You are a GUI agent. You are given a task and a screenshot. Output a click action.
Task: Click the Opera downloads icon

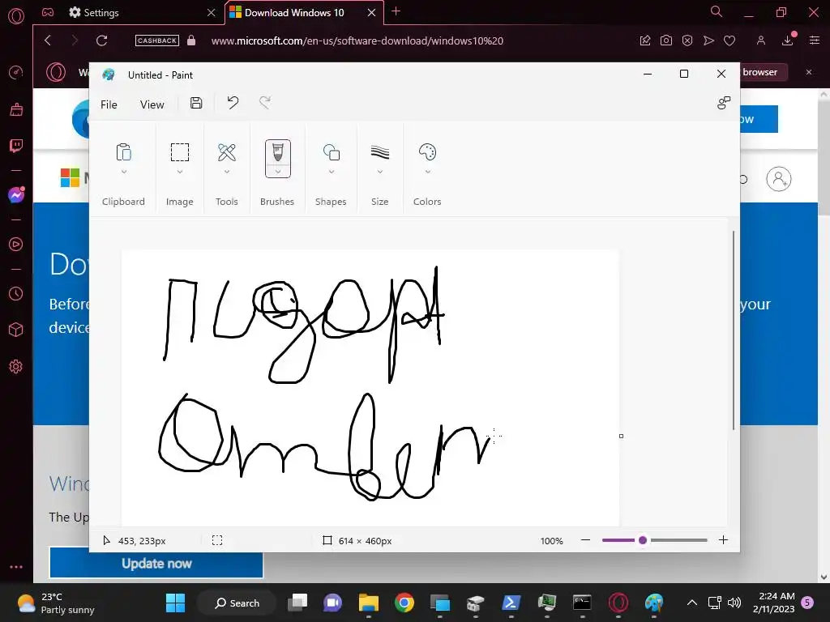click(x=788, y=40)
